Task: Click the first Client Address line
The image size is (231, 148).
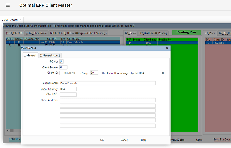Action: [107, 100]
